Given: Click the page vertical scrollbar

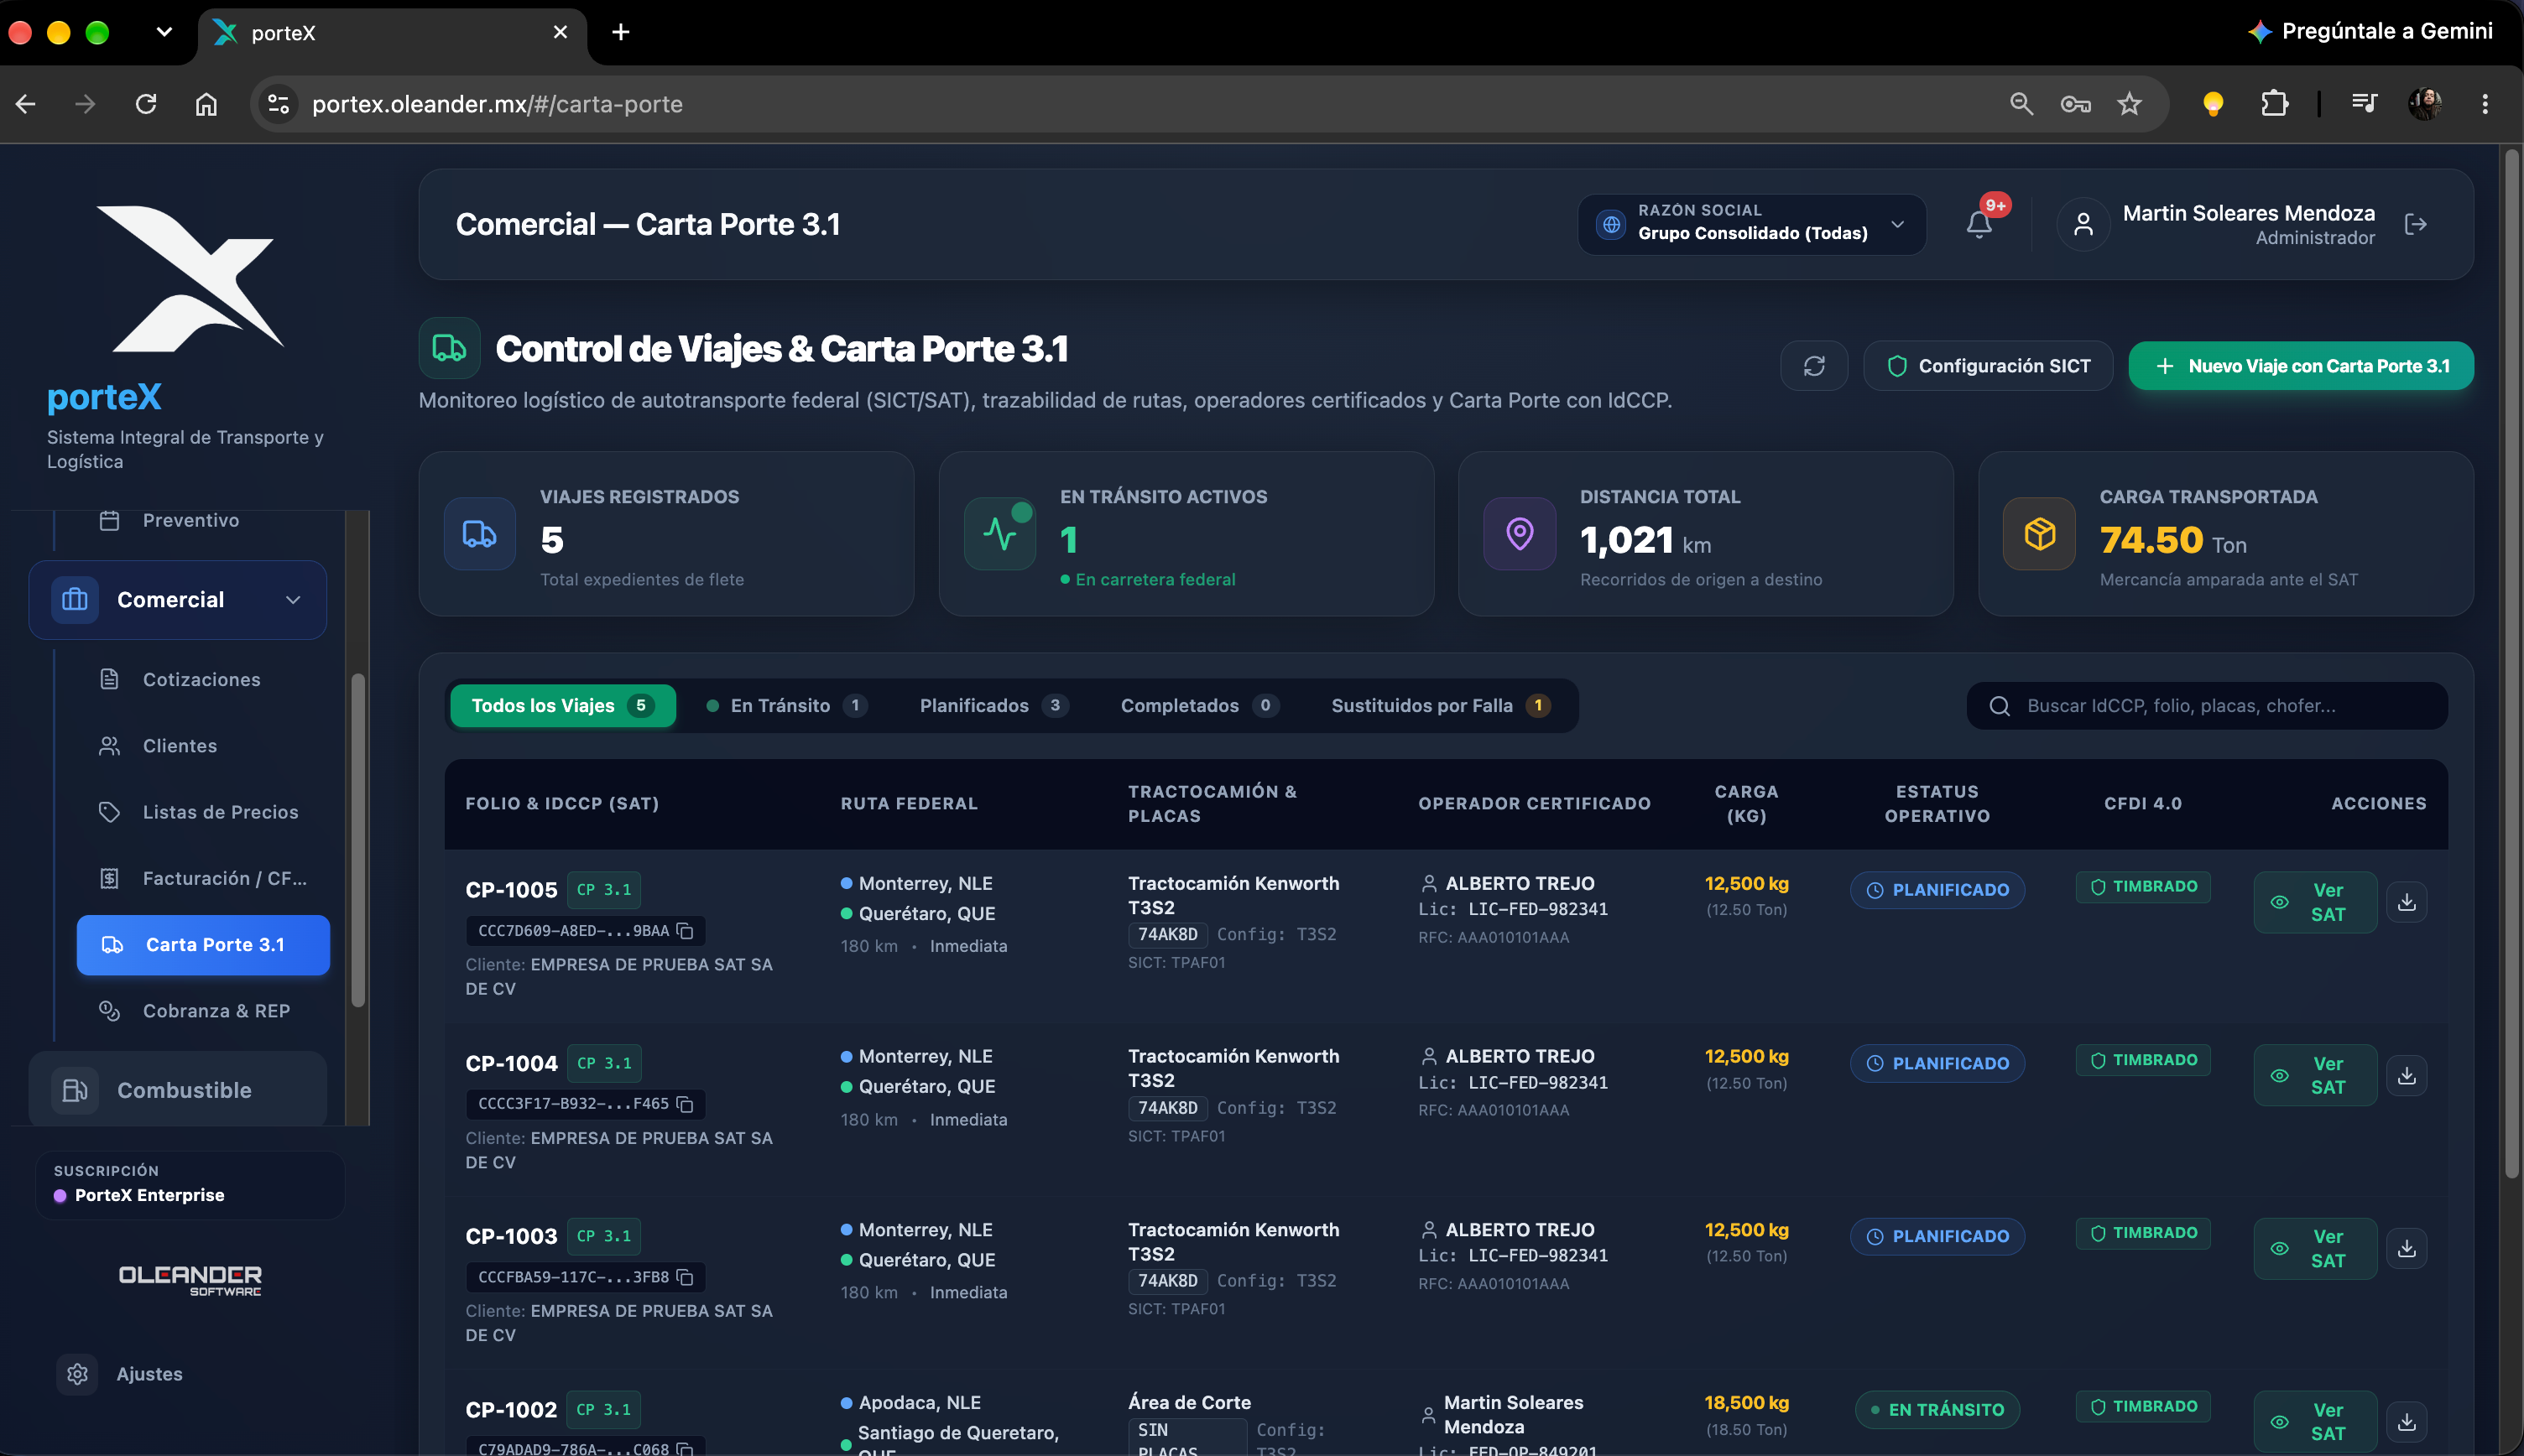Looking at the screenshot, I should (2512, 665).
